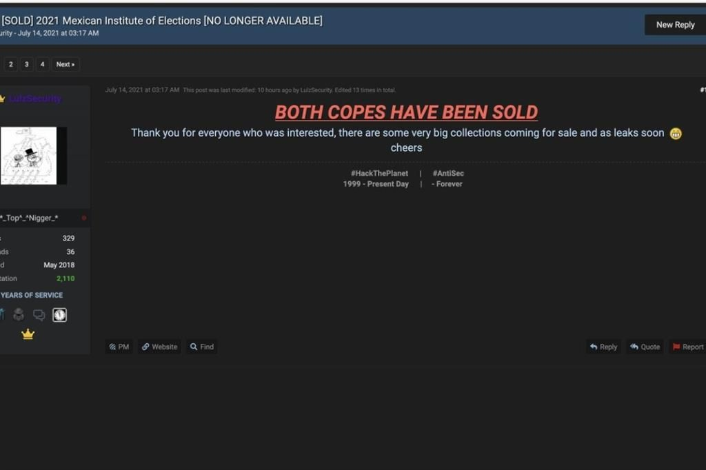The width and height of the screenshot is (706, 470).
Task: Report the post with red flag
Action: click(687, 347)
